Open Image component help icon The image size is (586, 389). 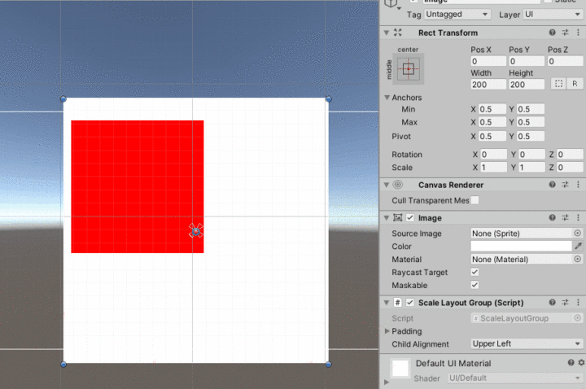coord(552,217)
